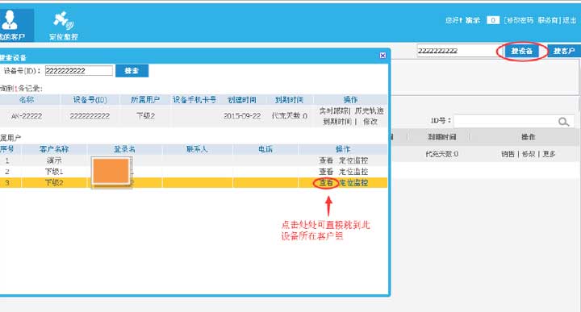Close the 搜索设备 dialog with X icon

tap(382, 55)
